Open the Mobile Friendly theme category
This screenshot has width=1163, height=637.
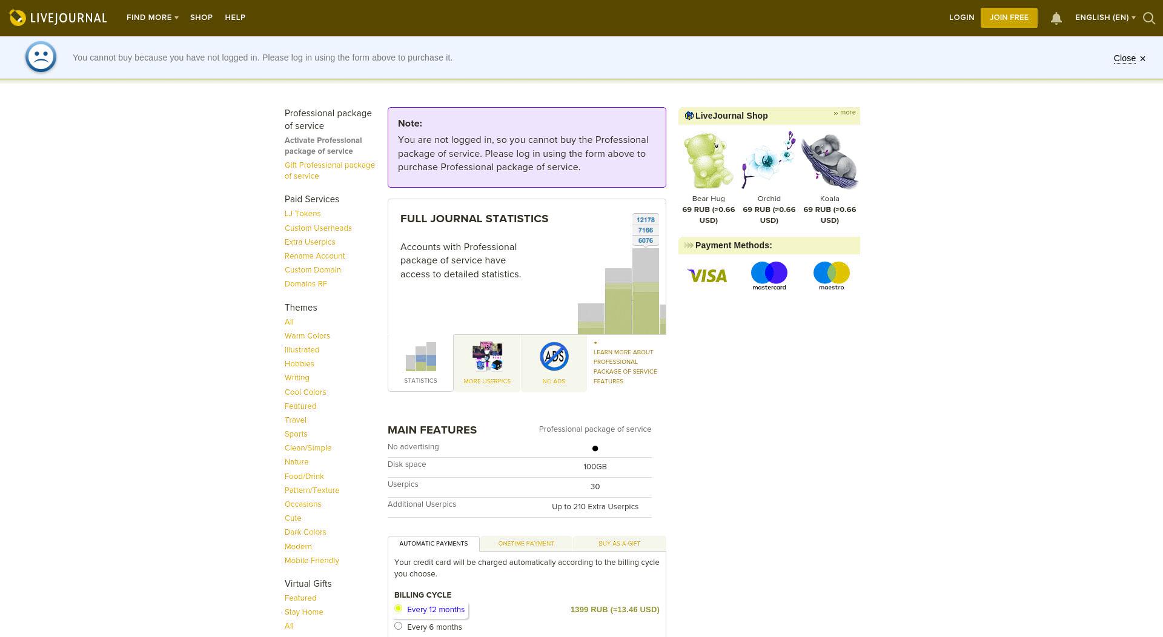[x=312, y=561]
